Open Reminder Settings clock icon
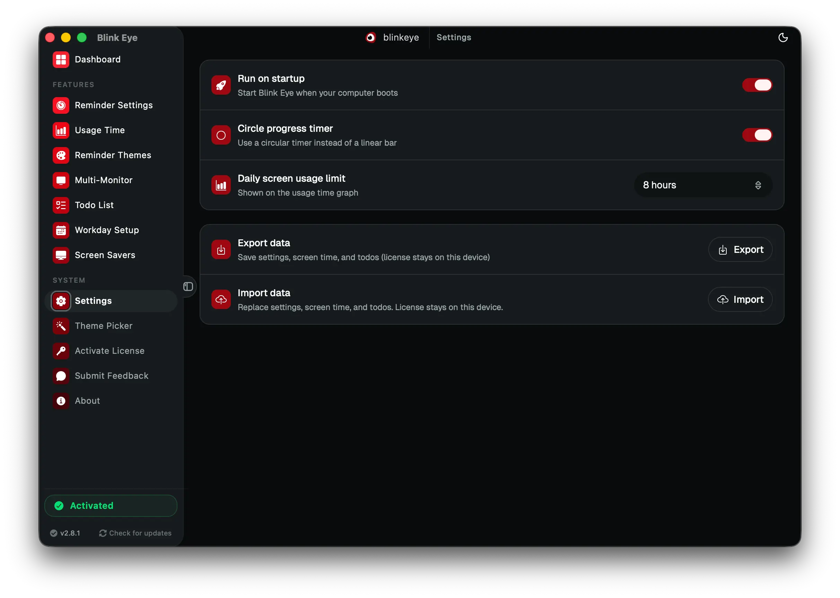 point(61,105)
